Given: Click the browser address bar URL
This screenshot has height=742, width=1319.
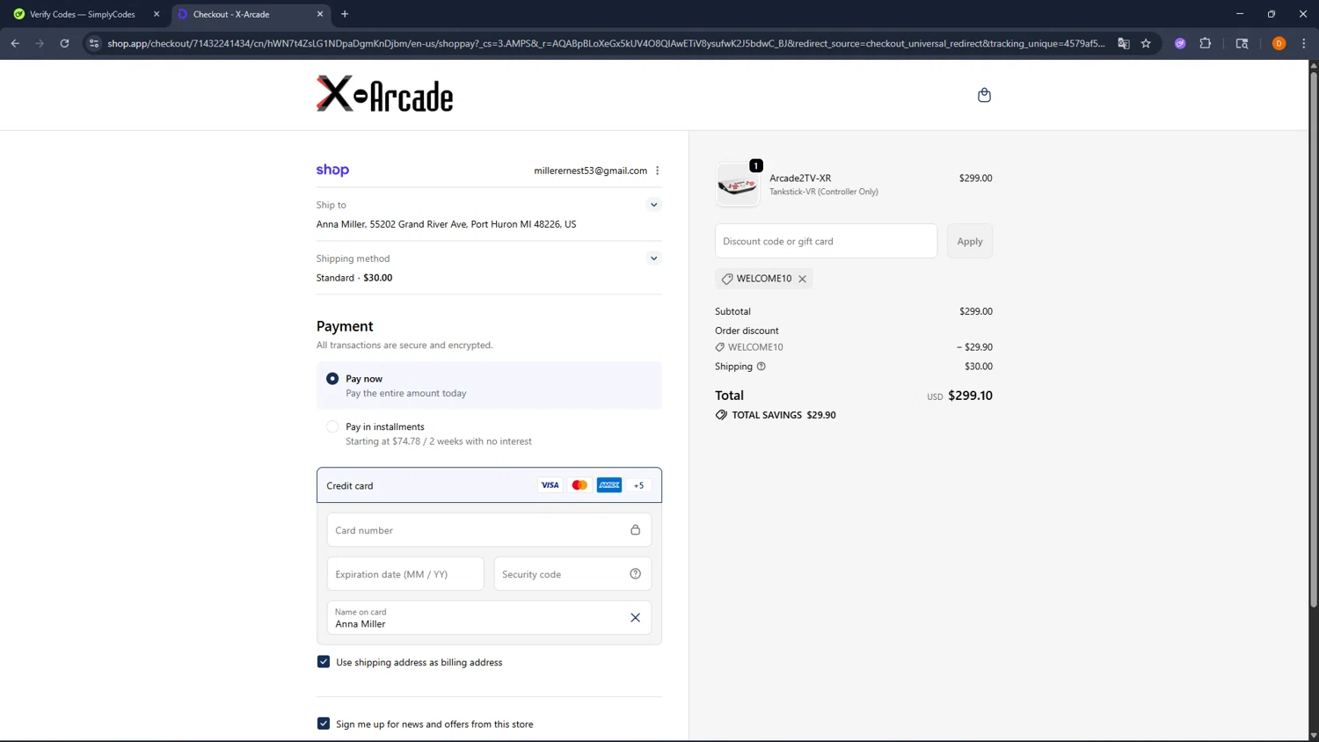Looking at the screenshot, I should click(x=606, y=43).
